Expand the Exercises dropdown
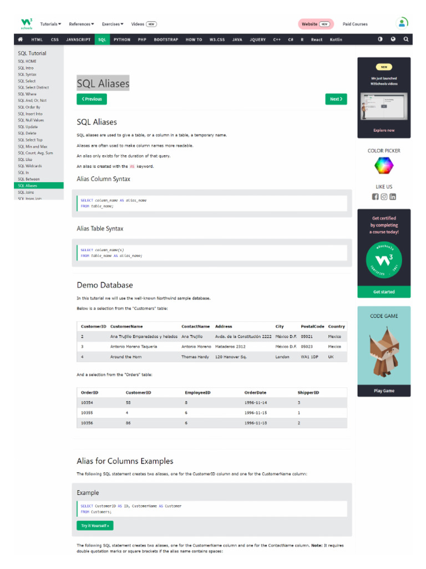This screenshot has height=569, width=426. coord(113,24)
